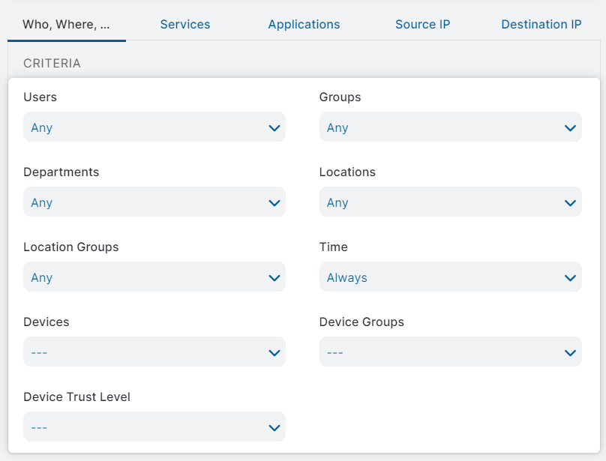This screenshot has width=606, height=461.
Task: Click the chevron icon on Device Groups
Action: (x=571, y=352)
